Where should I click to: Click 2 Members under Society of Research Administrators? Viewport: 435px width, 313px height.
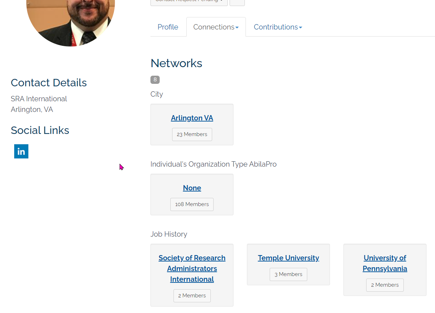tap(192, 296)
